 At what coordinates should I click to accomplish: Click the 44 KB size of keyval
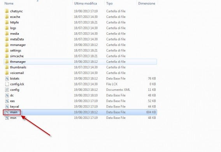(x=152, y=106)
